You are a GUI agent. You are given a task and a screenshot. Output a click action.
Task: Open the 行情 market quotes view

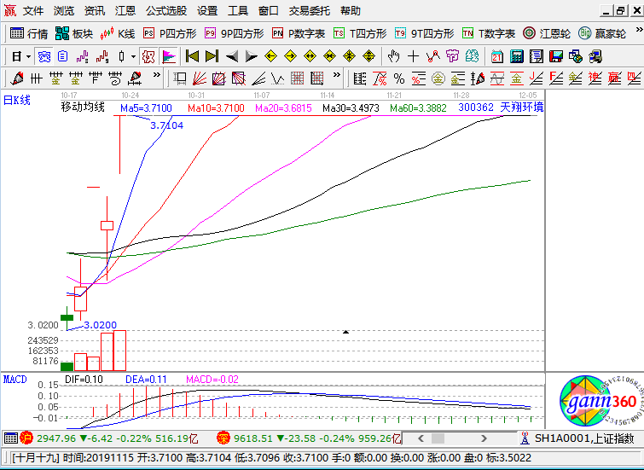point(29,33)
